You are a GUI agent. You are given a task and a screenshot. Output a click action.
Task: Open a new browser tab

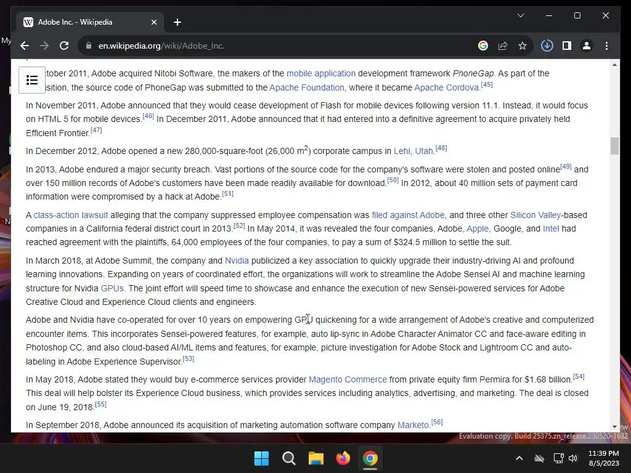coord(177,22)
